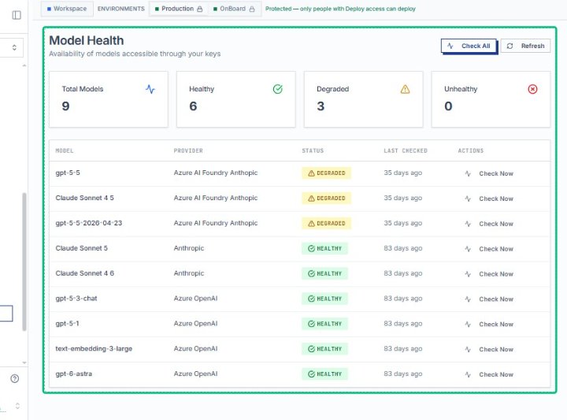Run Check Now on Claude Sonnet 5
This screenshot has width=567, height=420.
point(489,249)
